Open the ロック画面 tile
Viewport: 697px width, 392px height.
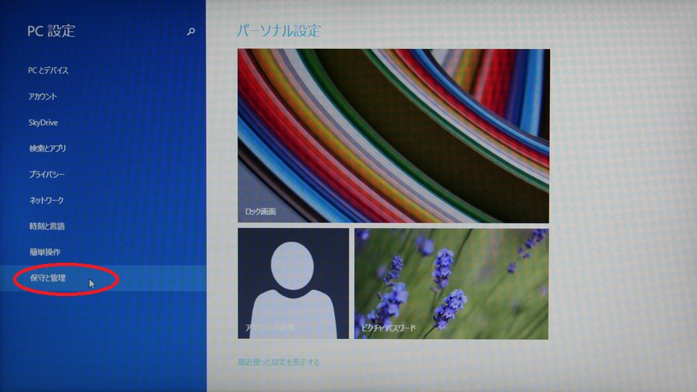click(393, 136)
